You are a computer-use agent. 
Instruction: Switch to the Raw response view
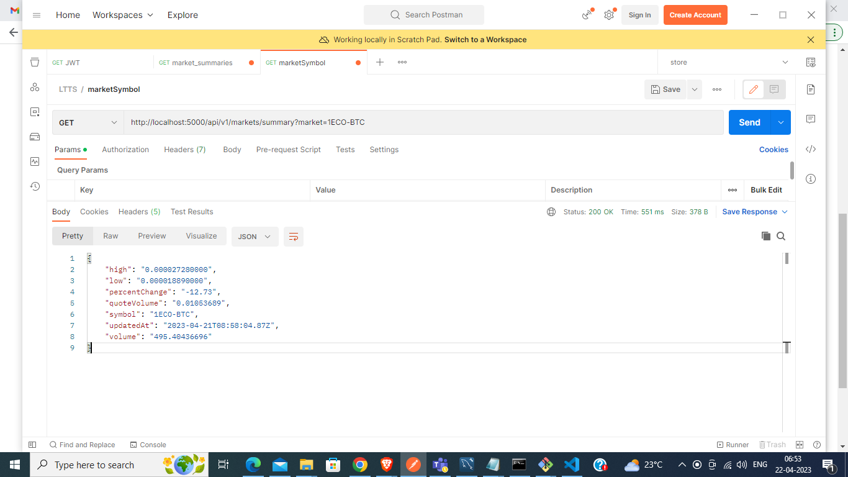click(111, 236)
